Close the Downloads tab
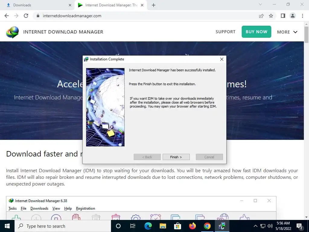309x232 pixels. tap(70, 5)
